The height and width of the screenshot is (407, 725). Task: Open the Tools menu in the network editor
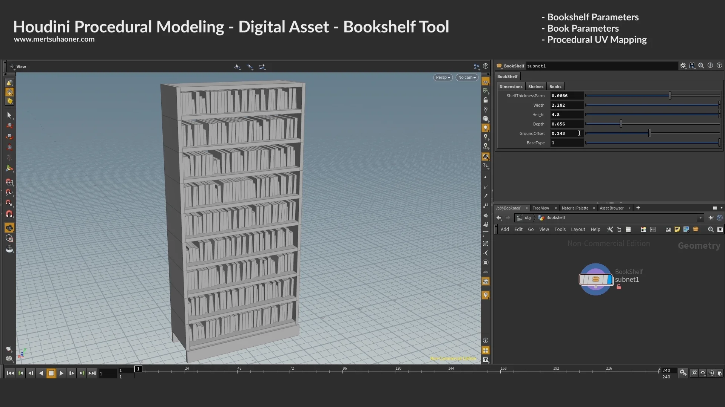click(560, 230)
